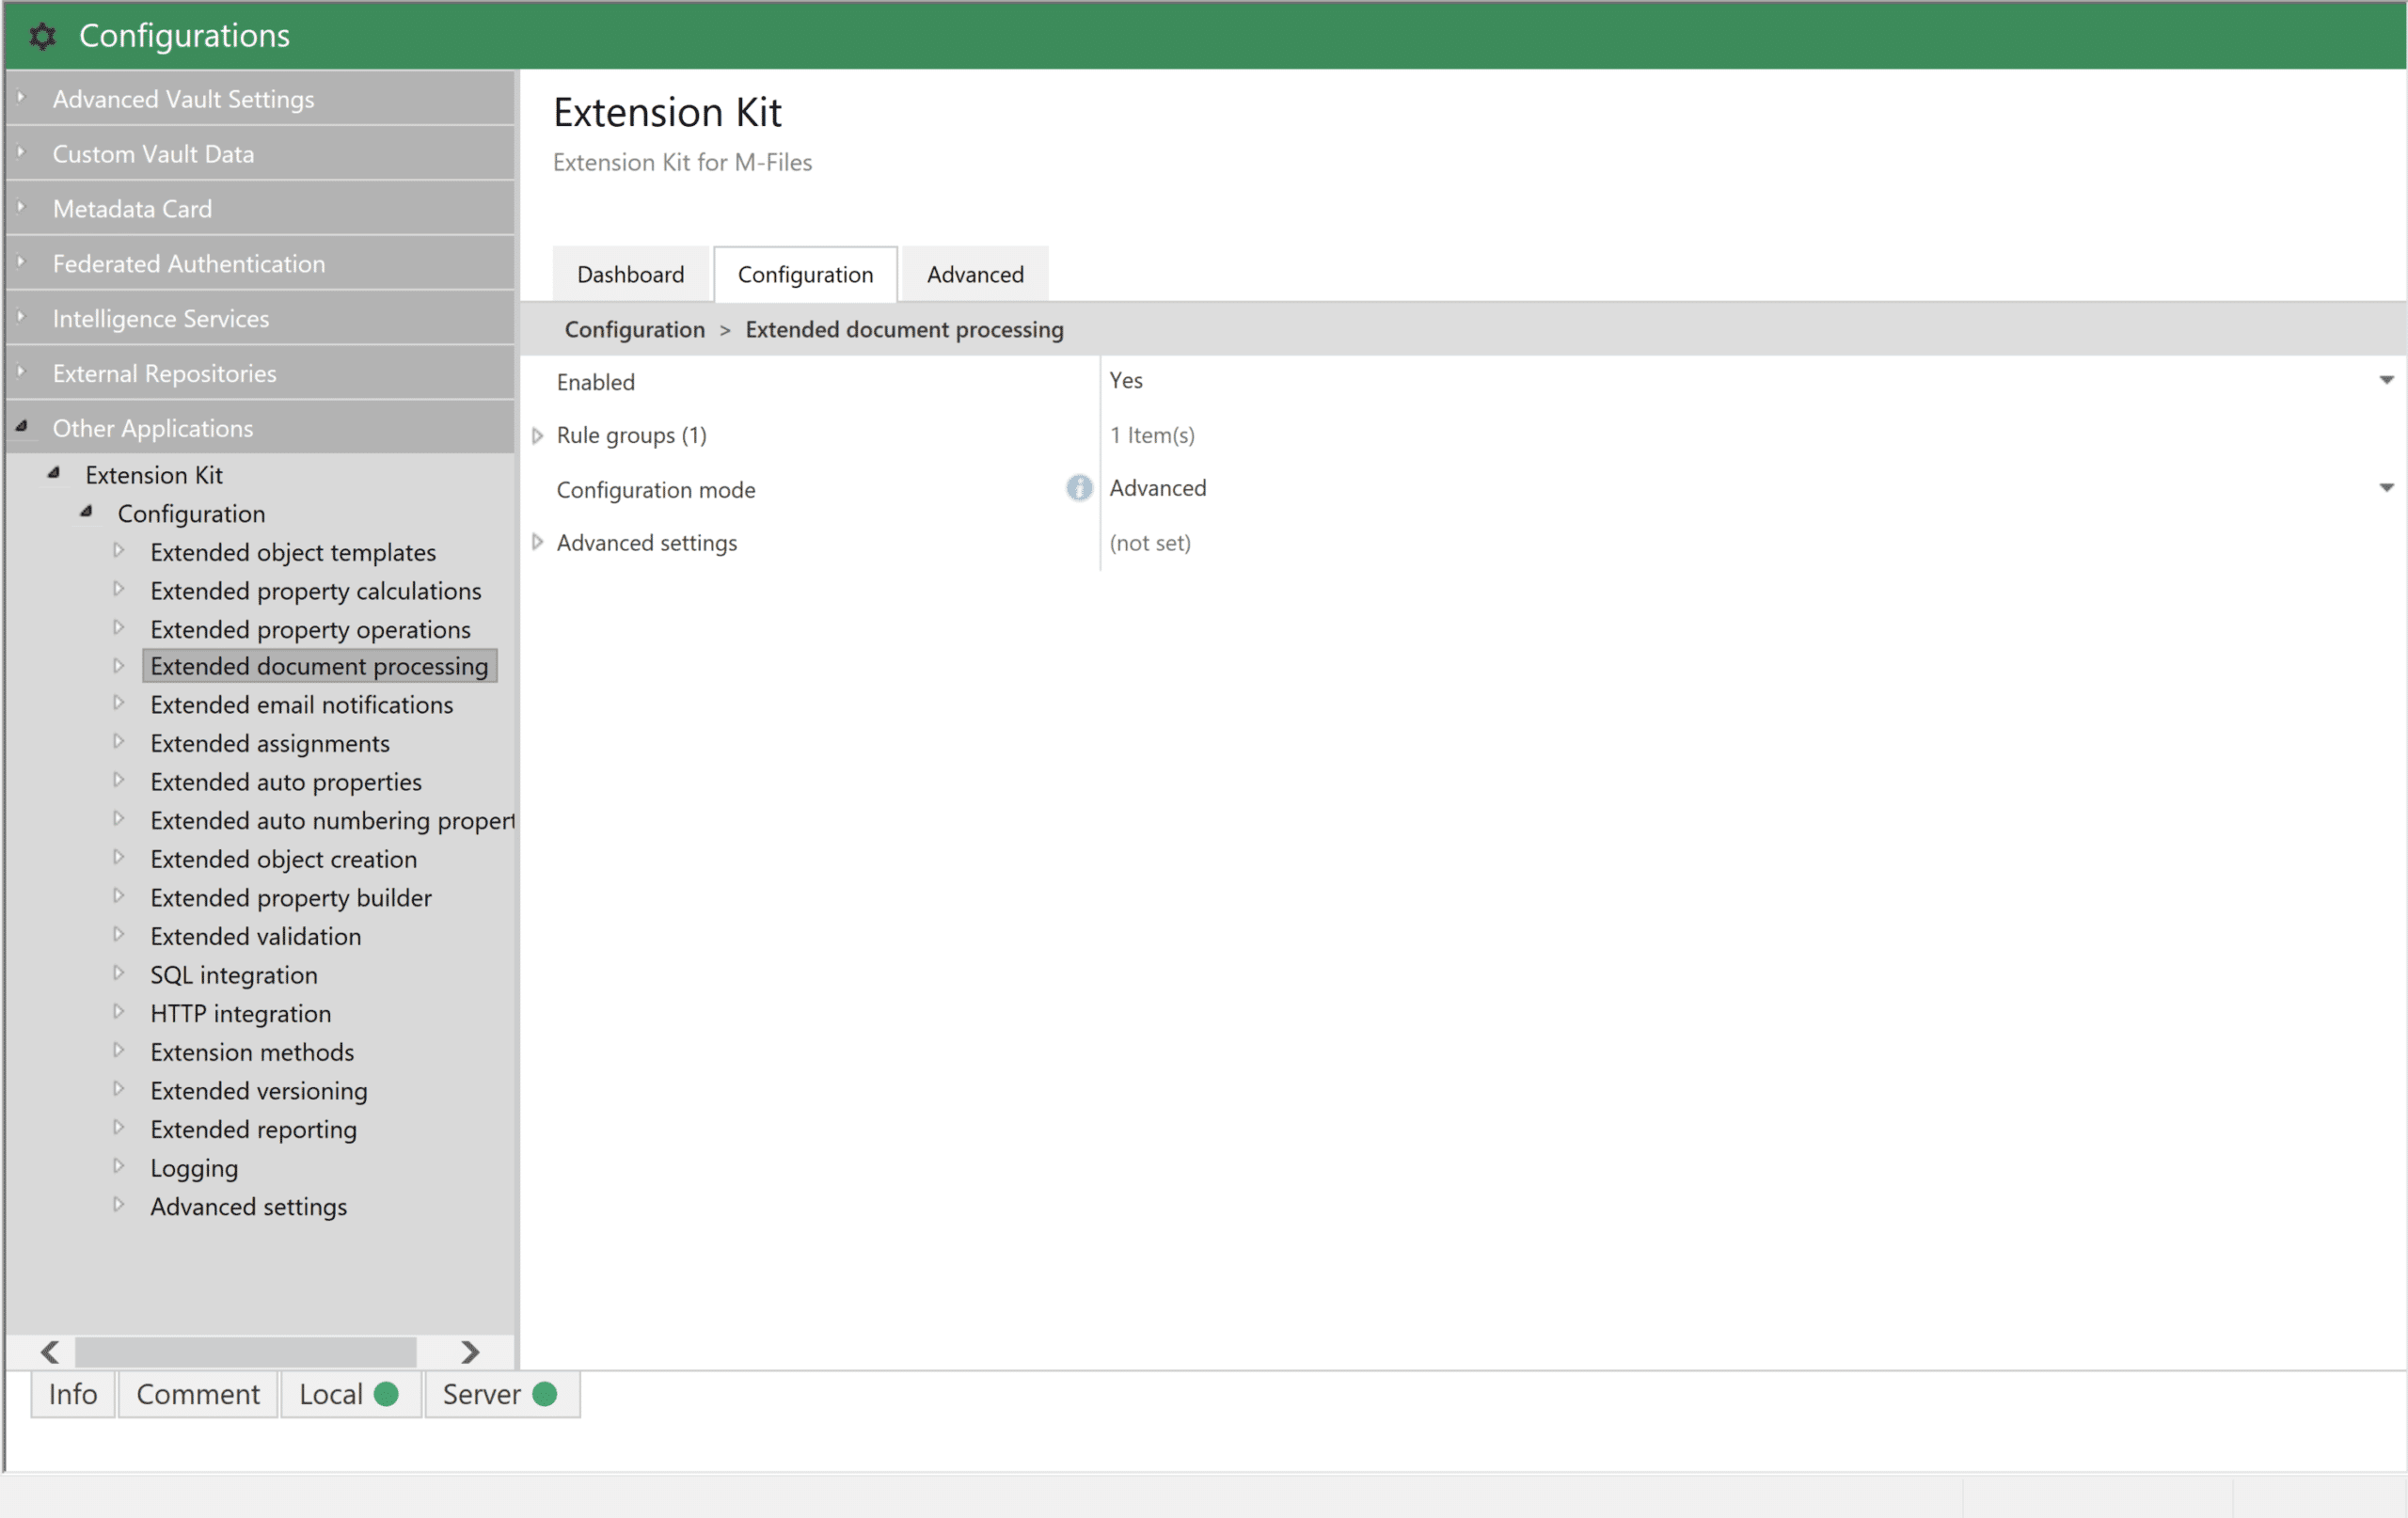Select Extended reporting

point(253,1129)
